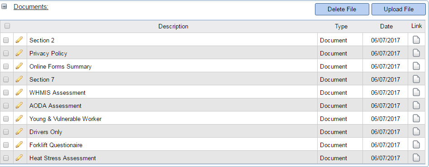The width and height of the screenshot is (429, 167).
Task: Click the Delete File button
Action: [x=342, y=9]
